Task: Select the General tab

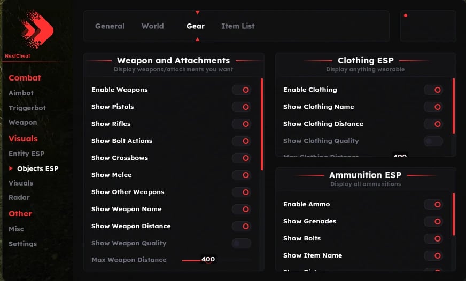Action: (x=110, y=26)
